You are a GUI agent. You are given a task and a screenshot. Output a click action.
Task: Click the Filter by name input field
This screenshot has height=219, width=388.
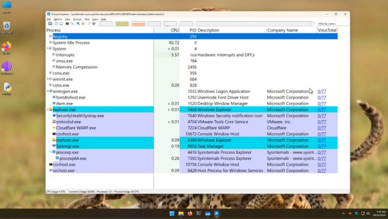[x=333, y=24]
